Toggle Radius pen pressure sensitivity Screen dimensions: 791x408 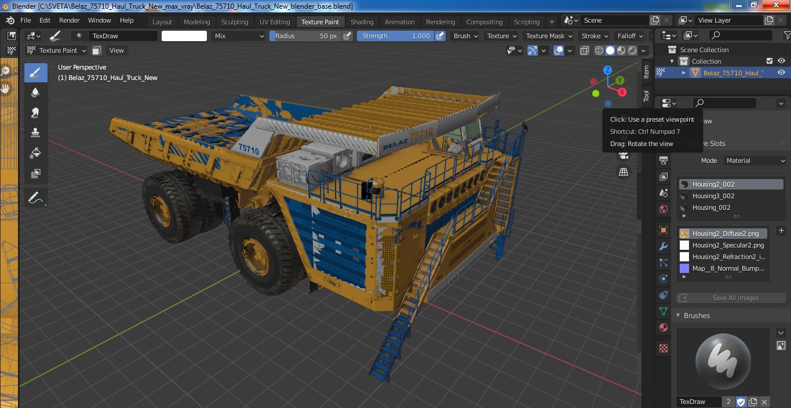347,36
